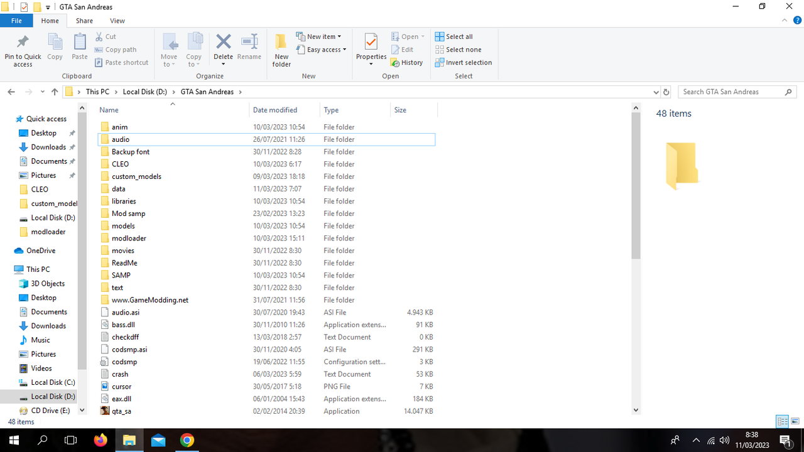Sort files by Type column

[x=356, y=110]
